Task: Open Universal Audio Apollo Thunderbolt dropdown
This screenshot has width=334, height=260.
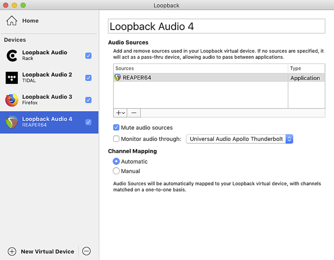Action: pyautogui.click(x=240, y=139)
